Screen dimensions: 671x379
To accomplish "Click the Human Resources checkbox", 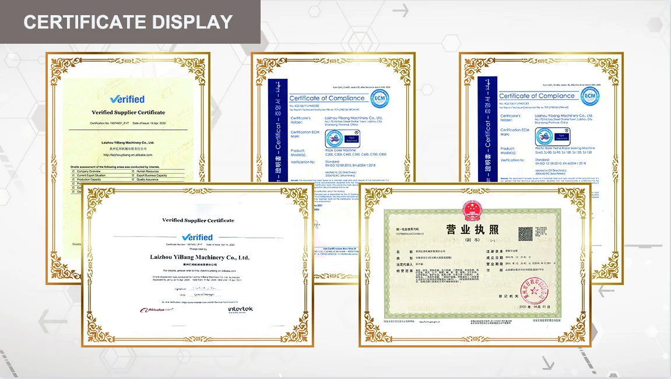I will 134,171.
